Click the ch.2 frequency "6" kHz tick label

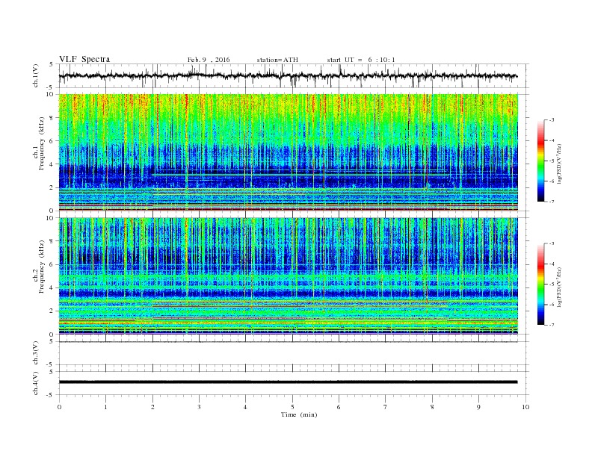(52, 264)
